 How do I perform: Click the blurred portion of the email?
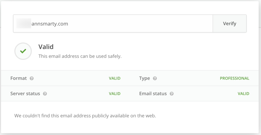(23, 24)
